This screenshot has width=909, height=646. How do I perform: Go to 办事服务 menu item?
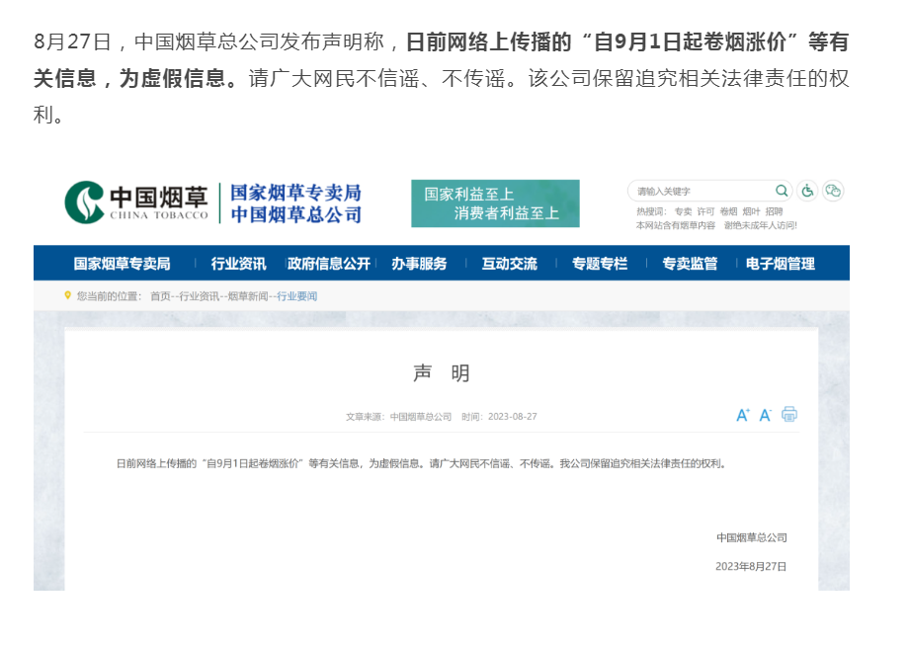(419, 264)
